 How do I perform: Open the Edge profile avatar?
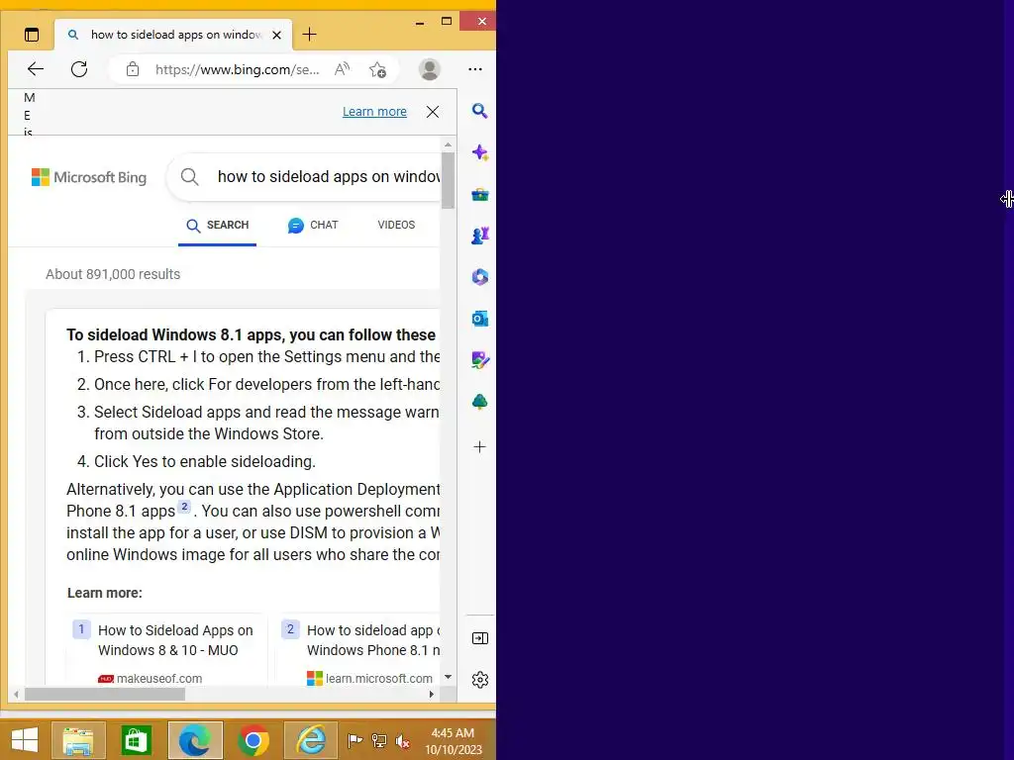pos(430,69)
